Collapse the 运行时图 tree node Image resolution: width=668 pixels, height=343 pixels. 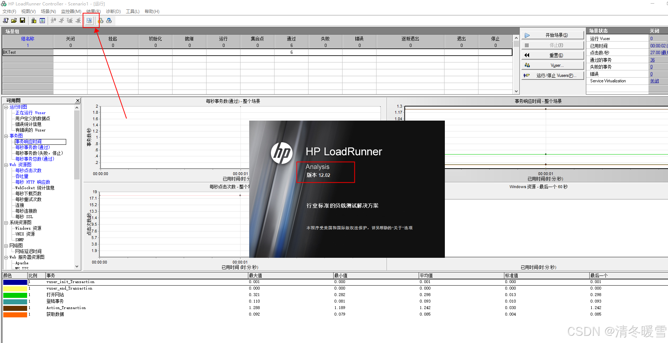(6, 107)
